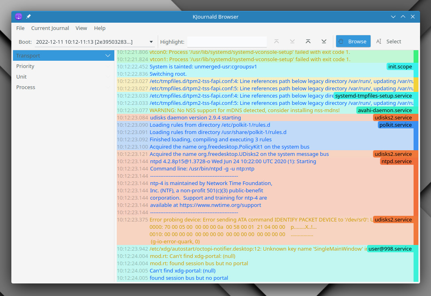
Task: Expand the Unit filter section
Action: point(64,77)
